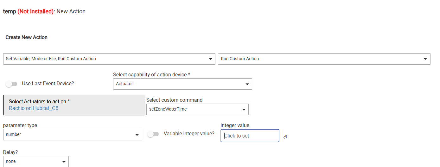Toggle the Variable integer value switch
Image resolution: width=440 pixels, height=167 pixels.
153,134
